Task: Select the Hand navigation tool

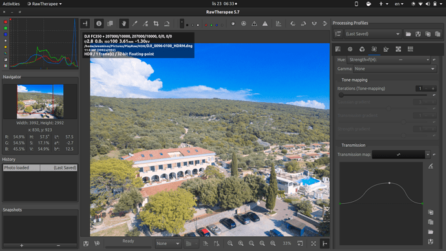Action: pyautogui.click(x=123, y=24)
